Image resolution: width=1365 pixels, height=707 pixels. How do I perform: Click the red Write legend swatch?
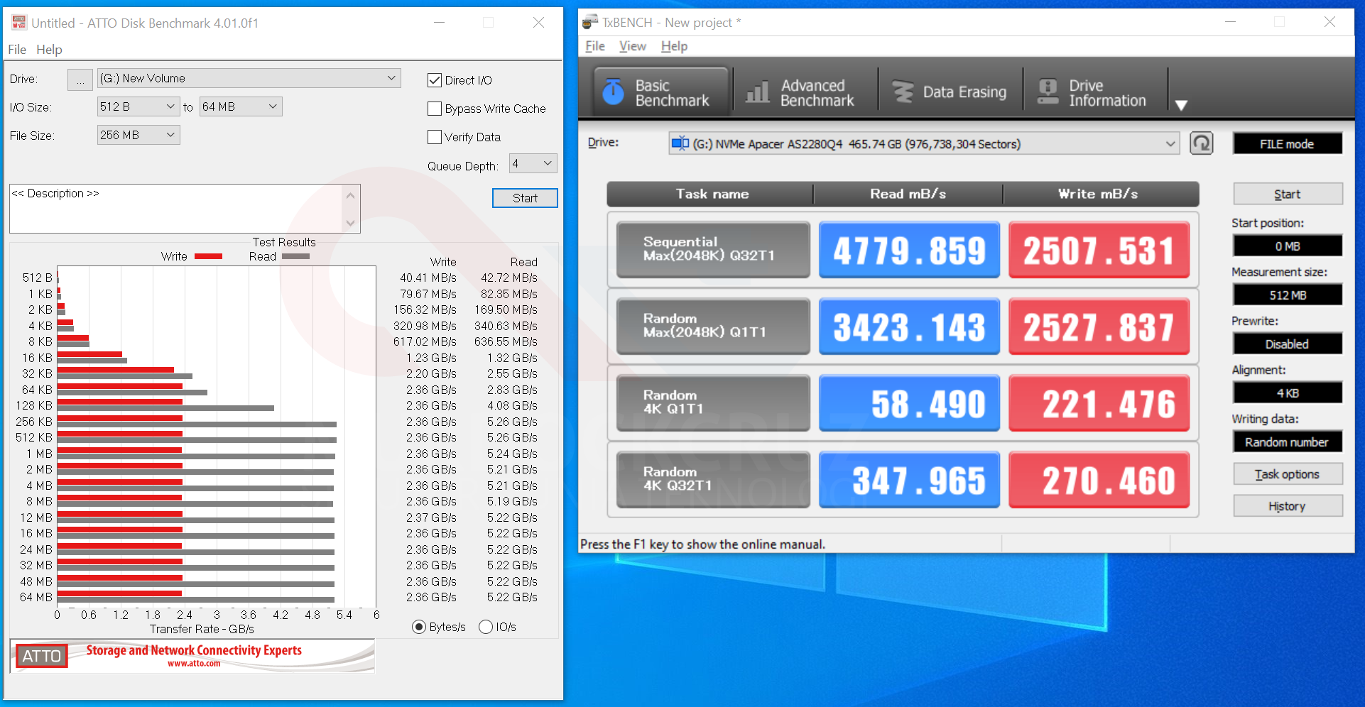point(208,256)
